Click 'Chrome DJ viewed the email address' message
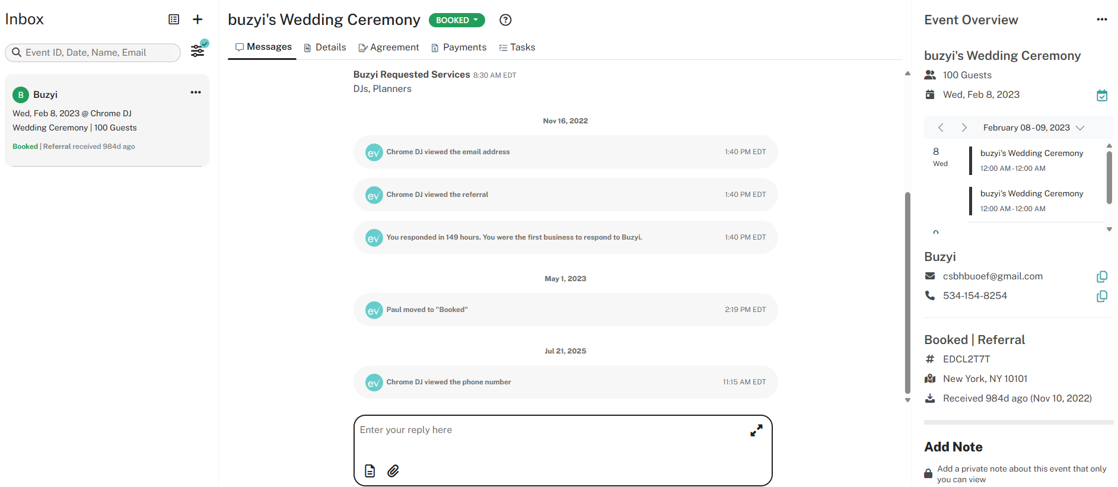1118x487 pixels. pos(565,152)
